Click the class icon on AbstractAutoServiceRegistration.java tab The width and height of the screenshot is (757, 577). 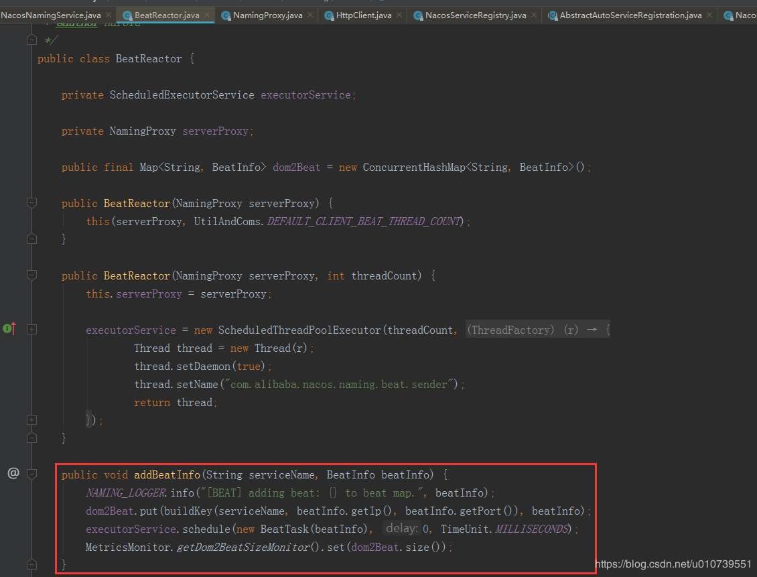tap(553, 15)
